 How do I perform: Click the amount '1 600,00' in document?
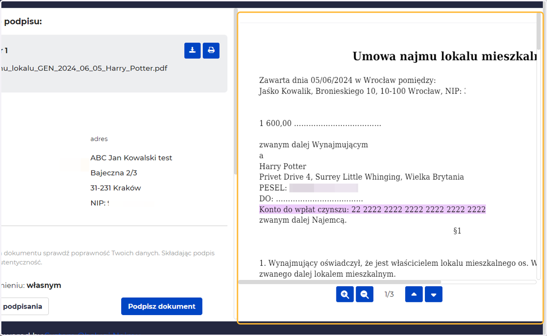pos(275,124)
